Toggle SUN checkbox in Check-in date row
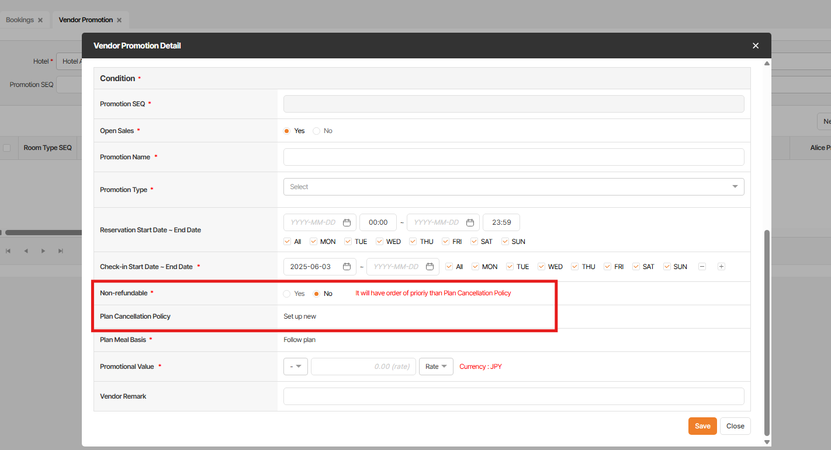Image resolution: width=831 pixels, height=450 pixels. coord(667,267)
